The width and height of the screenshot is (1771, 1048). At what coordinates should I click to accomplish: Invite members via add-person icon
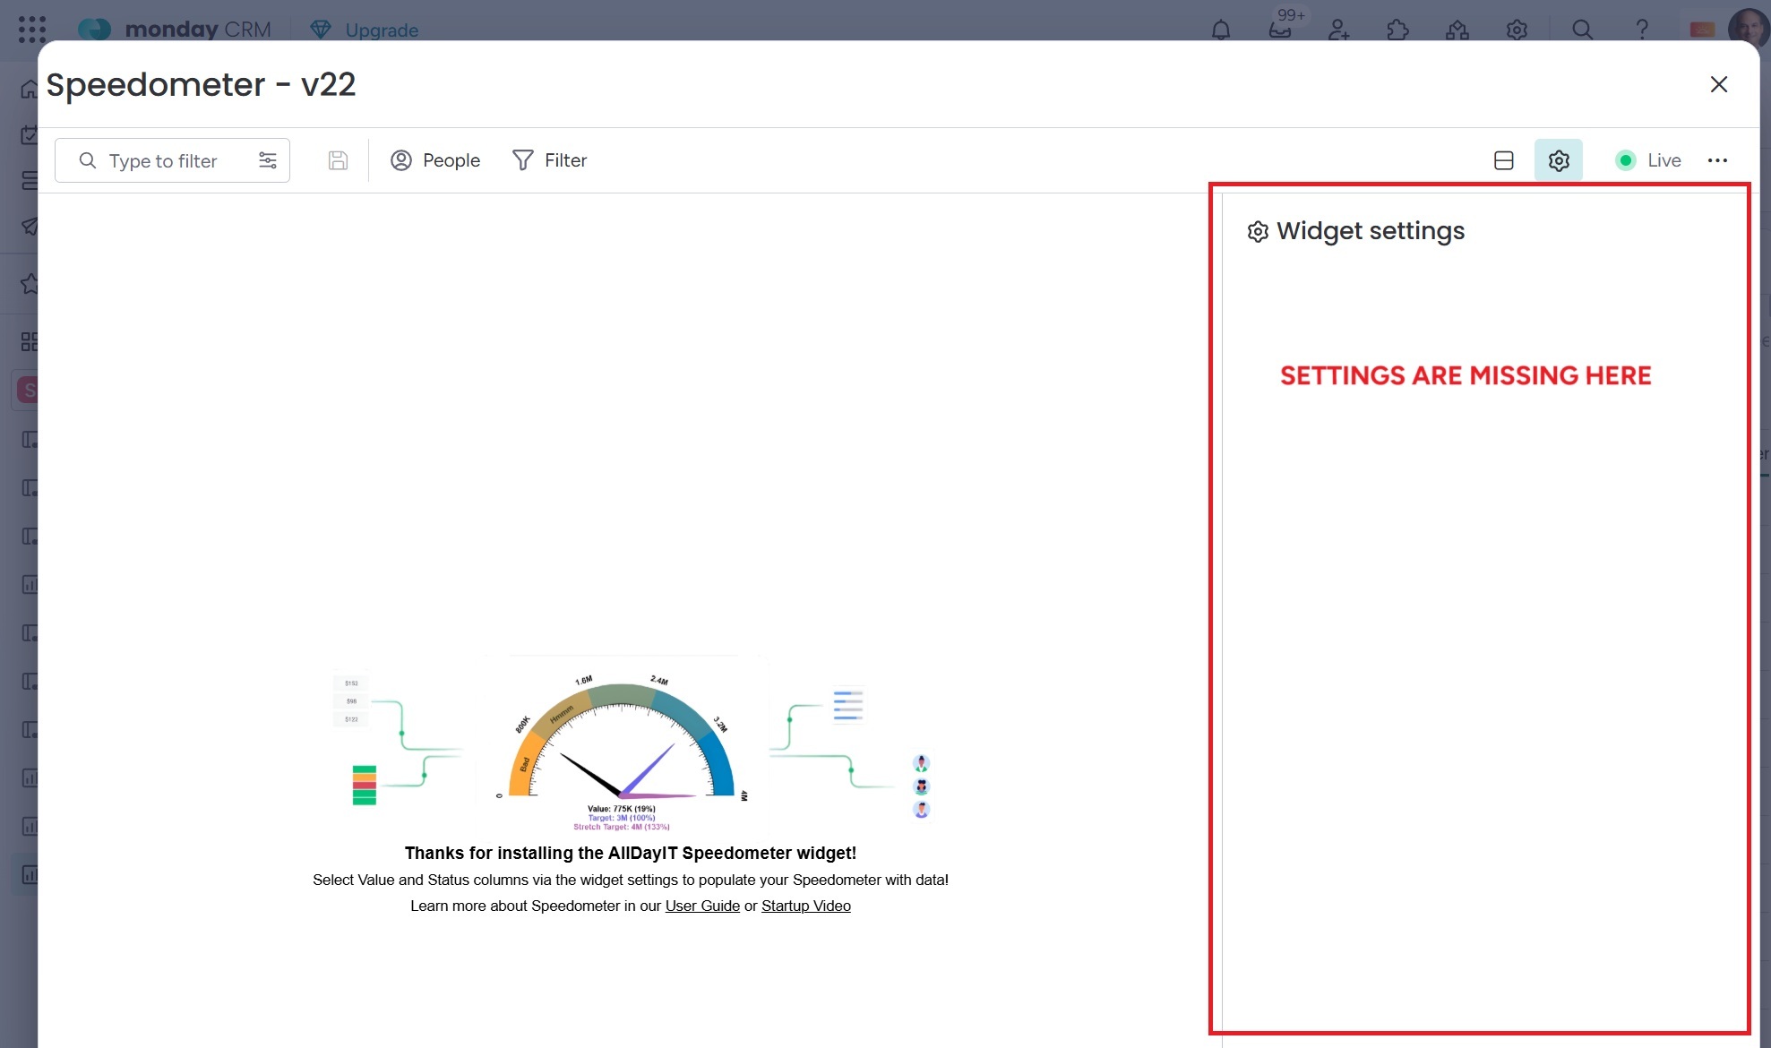(x=1339, y=30)
